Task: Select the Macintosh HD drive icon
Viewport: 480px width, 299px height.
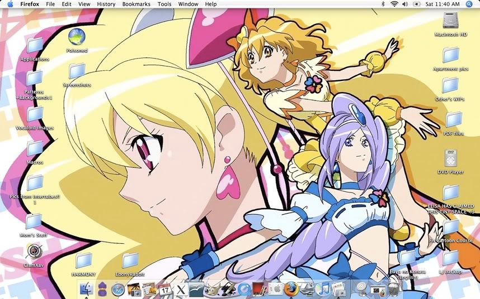Action: click(450, 25)
